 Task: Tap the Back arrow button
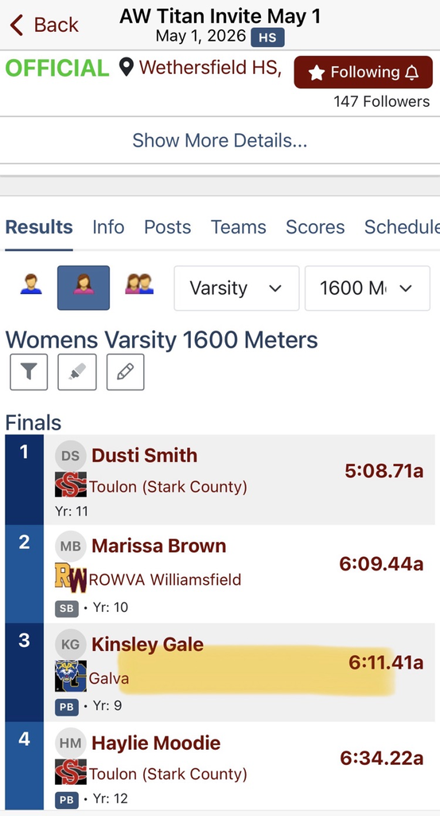(x=44, y=25)
